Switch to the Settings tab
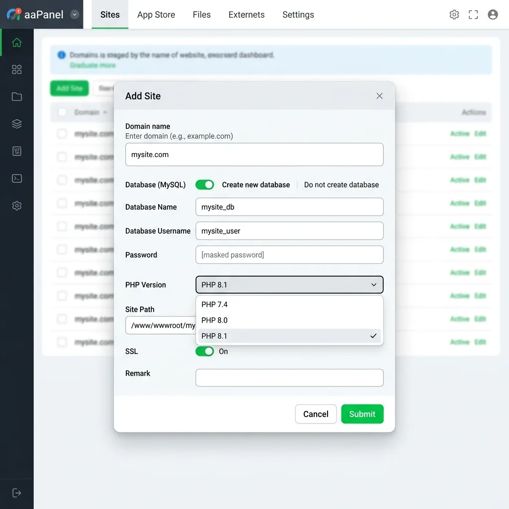 pos(298,14)
